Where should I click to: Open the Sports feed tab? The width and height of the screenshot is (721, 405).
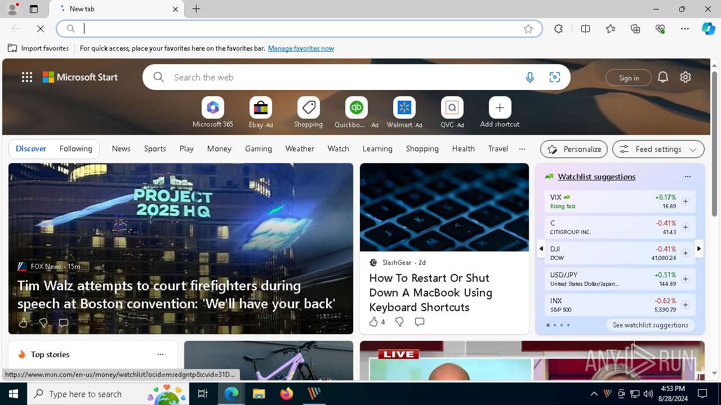[x=155, y=148]
